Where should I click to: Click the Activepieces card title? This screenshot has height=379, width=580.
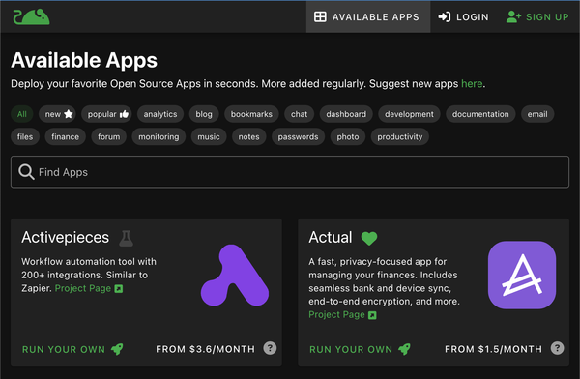click(66, 237)
